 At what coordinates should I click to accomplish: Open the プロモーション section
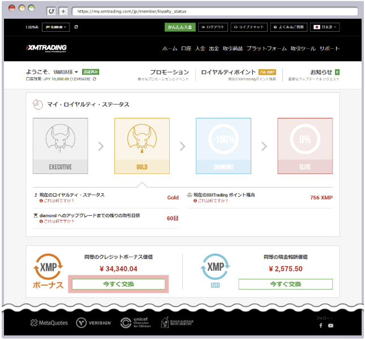[x=169, y=72]
